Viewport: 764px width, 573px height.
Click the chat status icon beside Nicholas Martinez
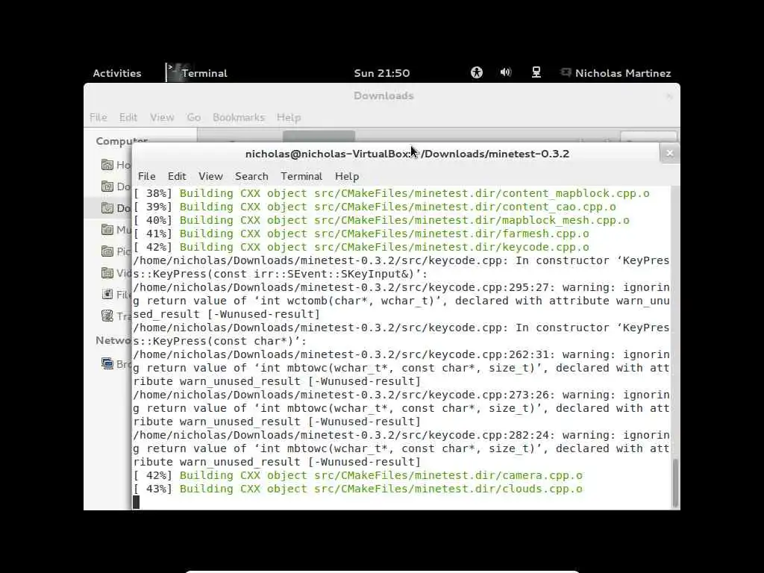click(x=566, y=72)
